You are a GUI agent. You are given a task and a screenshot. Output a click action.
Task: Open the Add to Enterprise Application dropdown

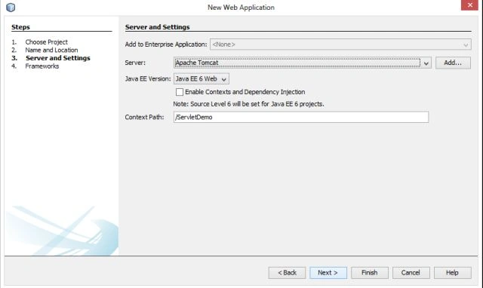point(340,44)
